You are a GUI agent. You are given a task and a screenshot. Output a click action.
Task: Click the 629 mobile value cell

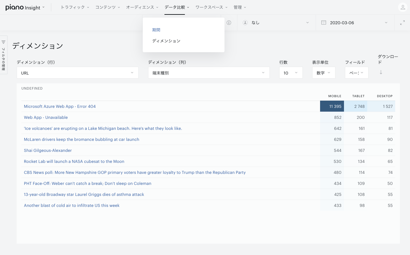pos(332,139)
